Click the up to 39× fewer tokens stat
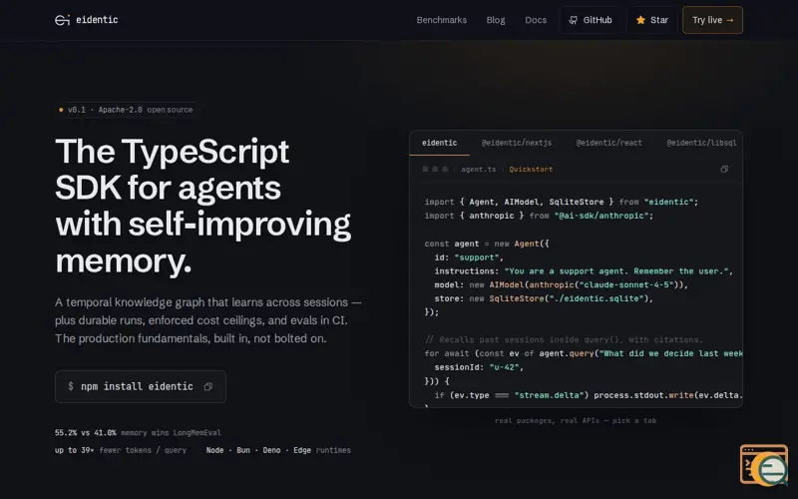This screenshot has width=798, height=499. [121, 450]
